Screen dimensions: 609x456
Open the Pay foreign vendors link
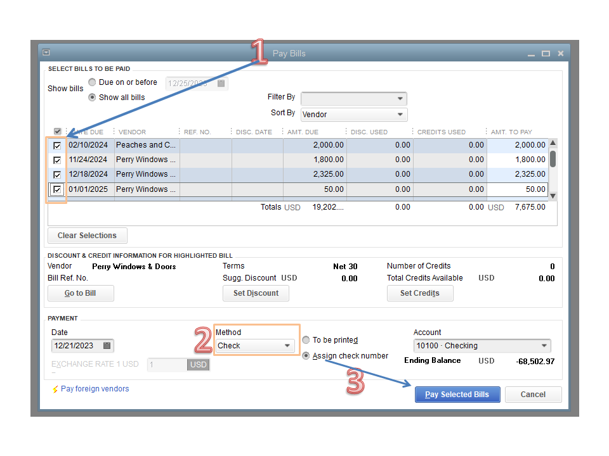[95, 389]
